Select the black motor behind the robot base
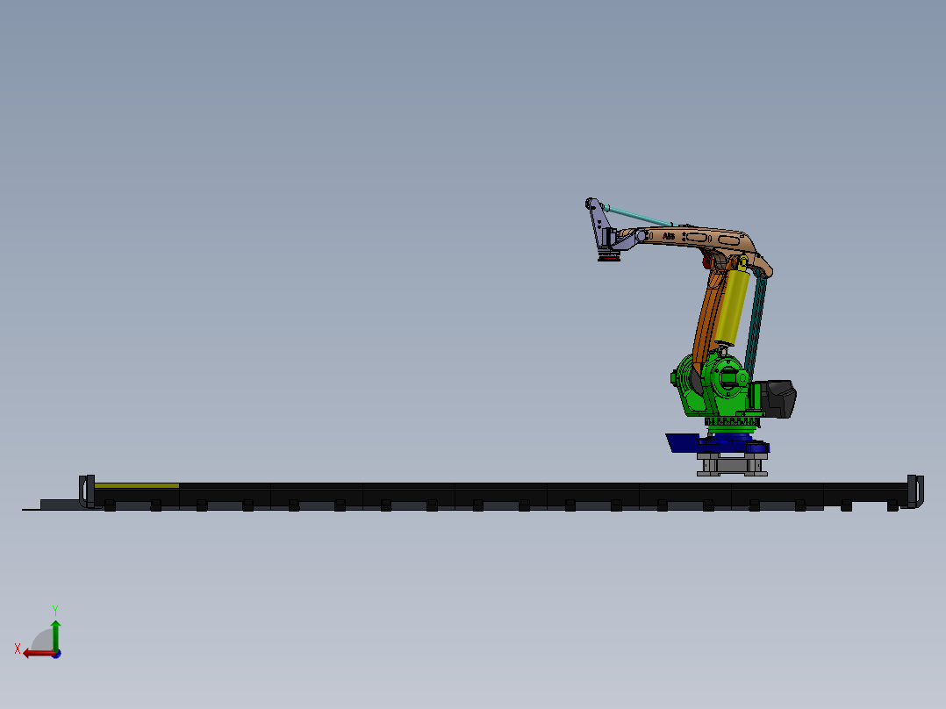 (778, 399)
